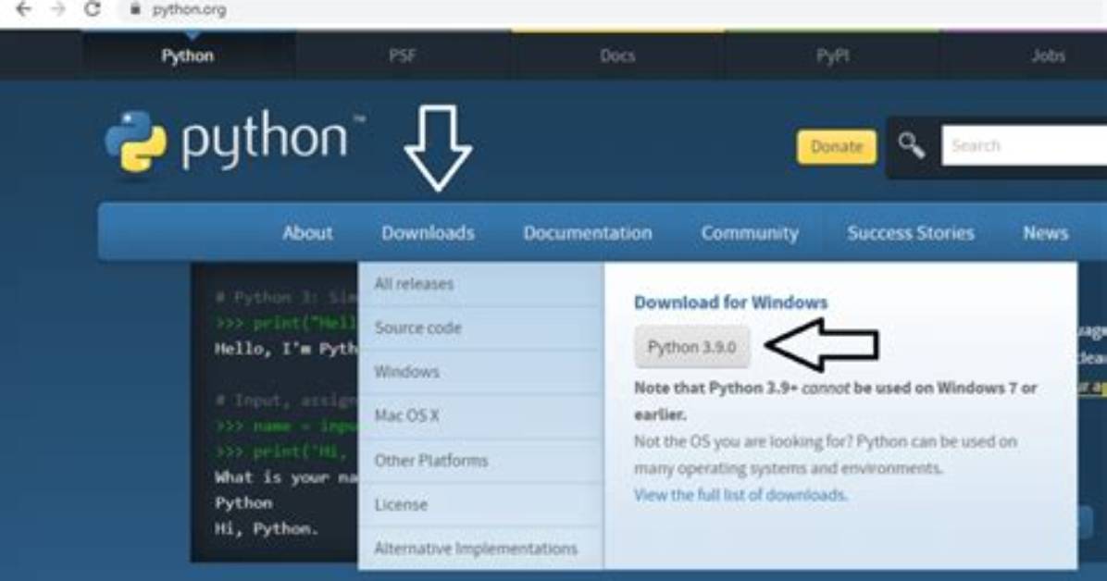Viewport: 1107px width, 581px height.
Task: Choose Alternative Implementations in dropdown
Action: click(480, 549)
